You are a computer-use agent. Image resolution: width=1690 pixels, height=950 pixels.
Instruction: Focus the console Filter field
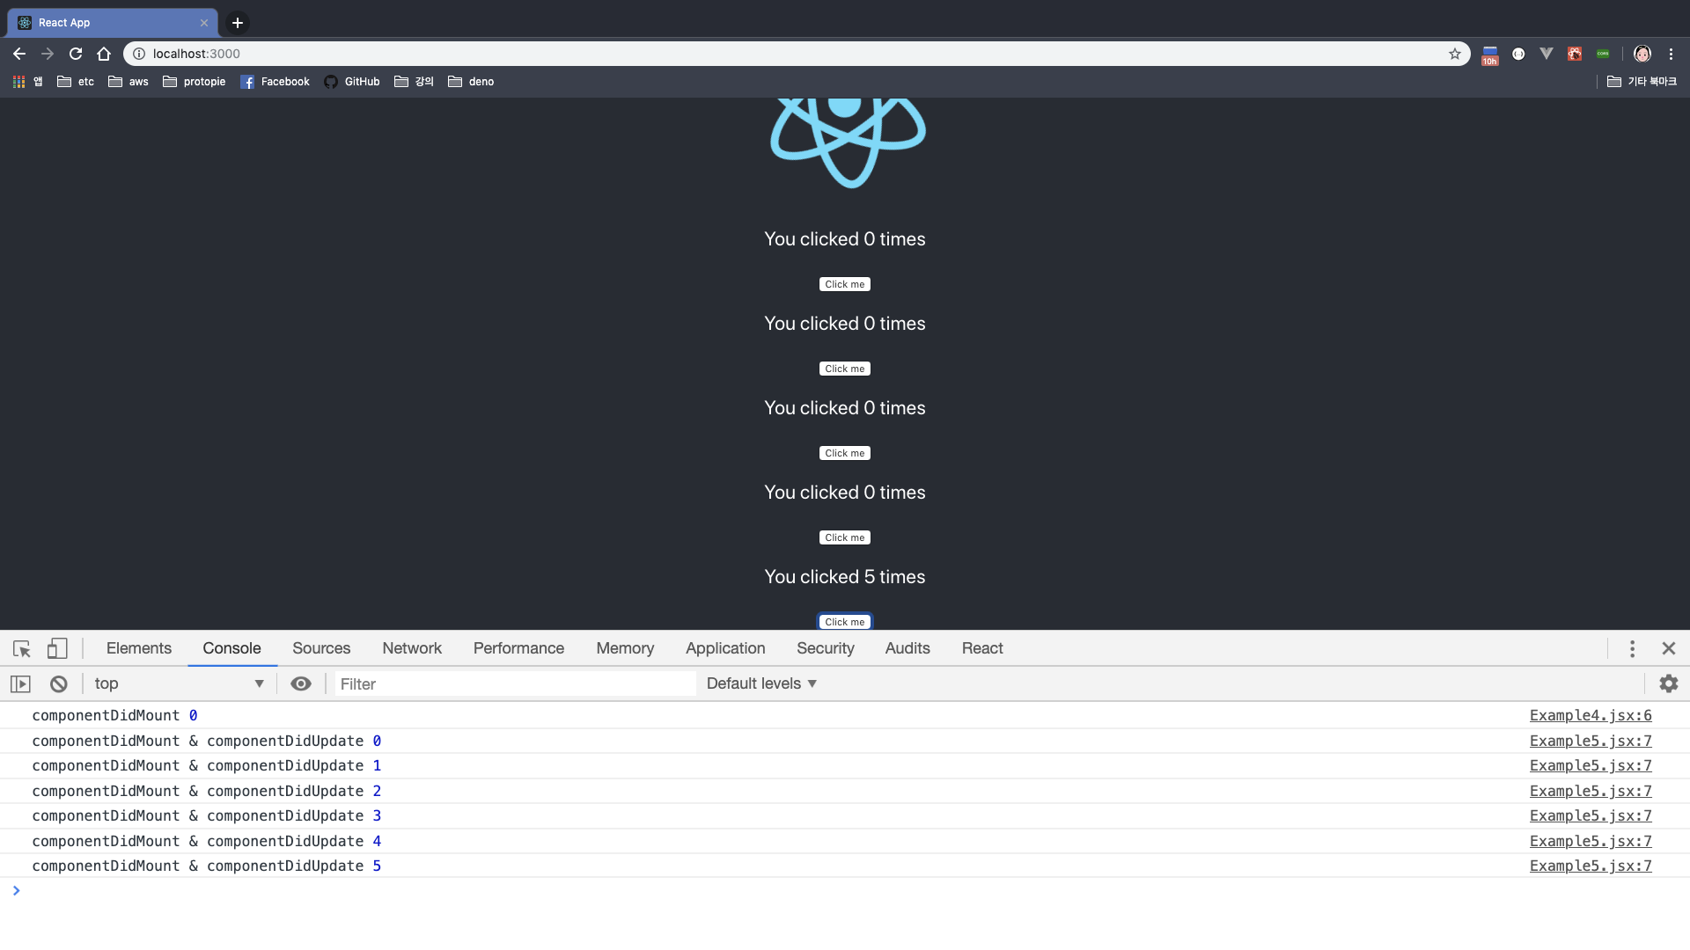515,684
